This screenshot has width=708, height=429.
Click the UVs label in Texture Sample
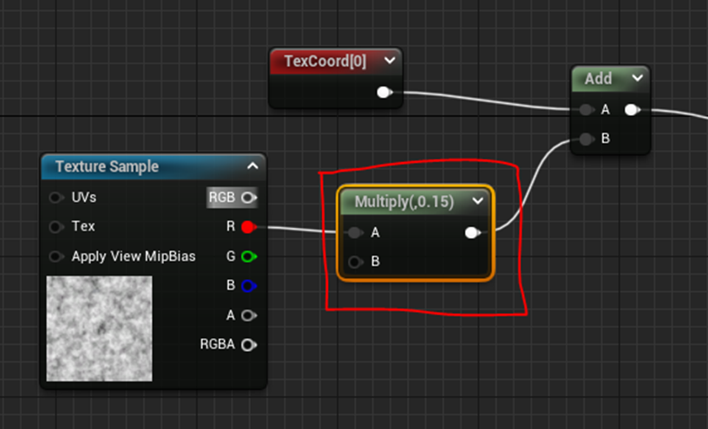pos(83,197)
